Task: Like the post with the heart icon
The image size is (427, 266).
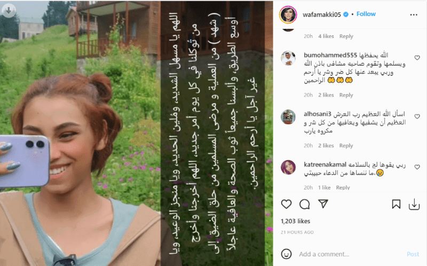Action: [286, 204]
